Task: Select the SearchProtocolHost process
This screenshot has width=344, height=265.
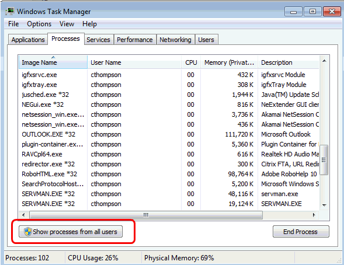Action: click(169, 184)
